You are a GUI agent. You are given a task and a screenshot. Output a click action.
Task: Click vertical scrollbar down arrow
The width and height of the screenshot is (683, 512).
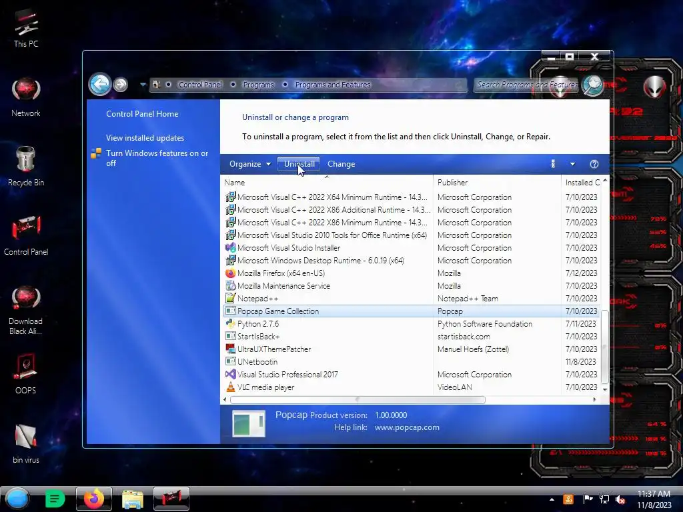click(x=604, y=389)
